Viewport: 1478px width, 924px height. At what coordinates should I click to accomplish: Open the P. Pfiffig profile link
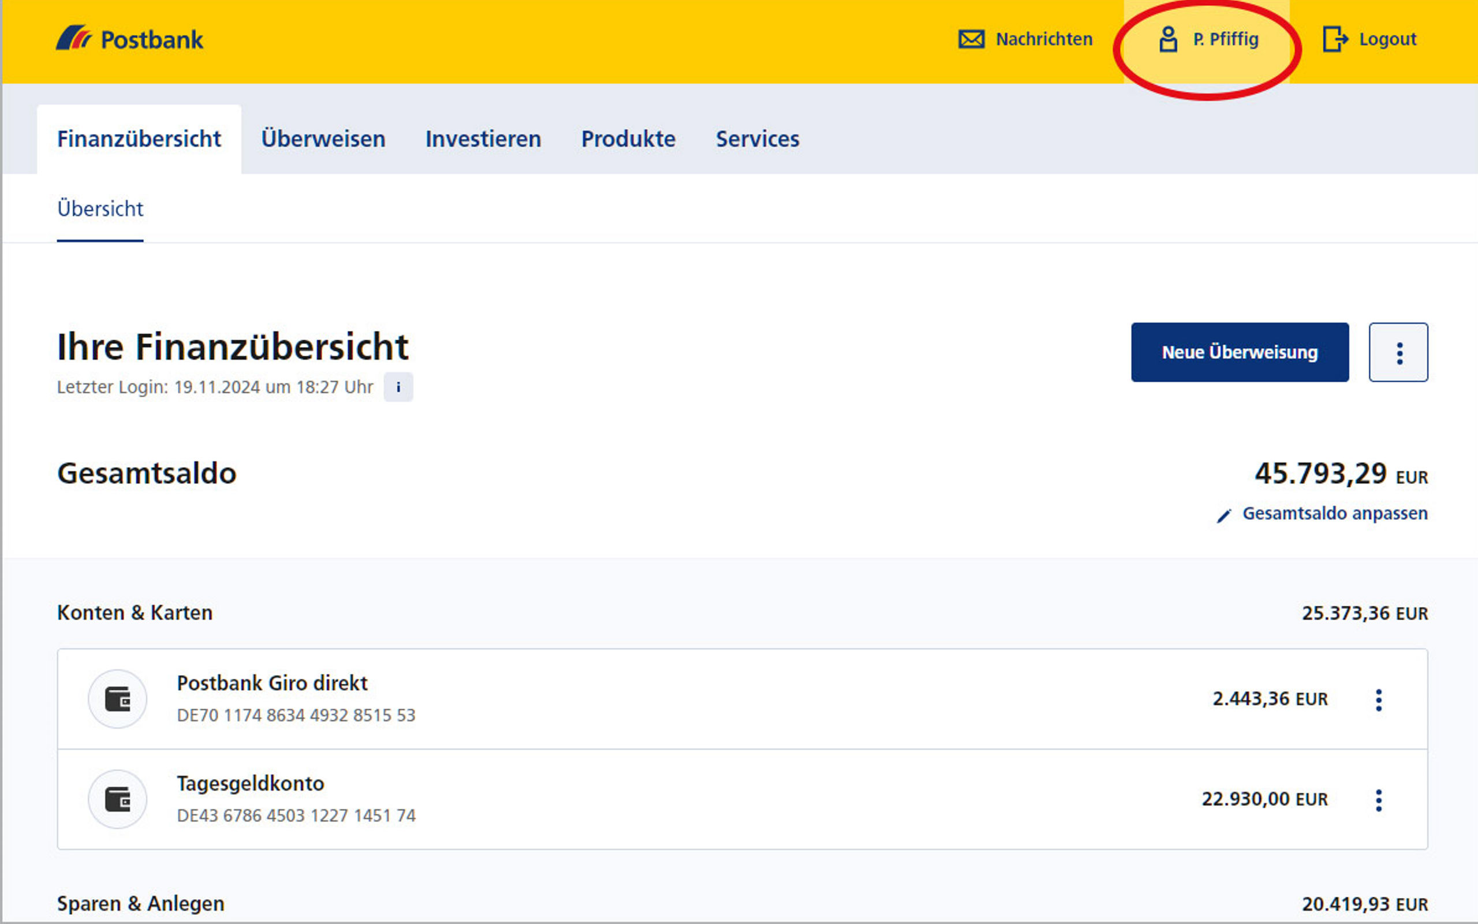pyautogui.click(x=1226, y=39)
